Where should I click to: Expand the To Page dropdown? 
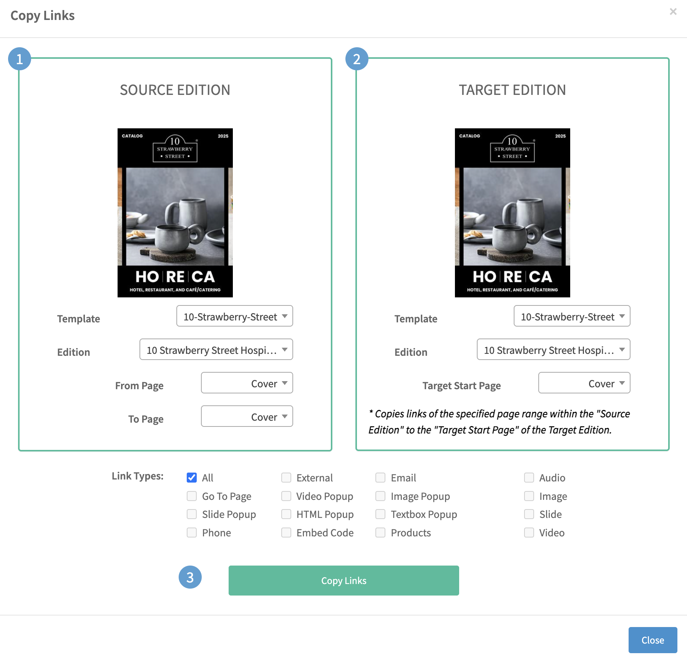click(247, 416)
